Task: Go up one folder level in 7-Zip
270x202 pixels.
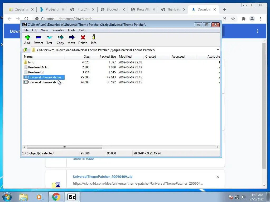Action: point(25,50)
